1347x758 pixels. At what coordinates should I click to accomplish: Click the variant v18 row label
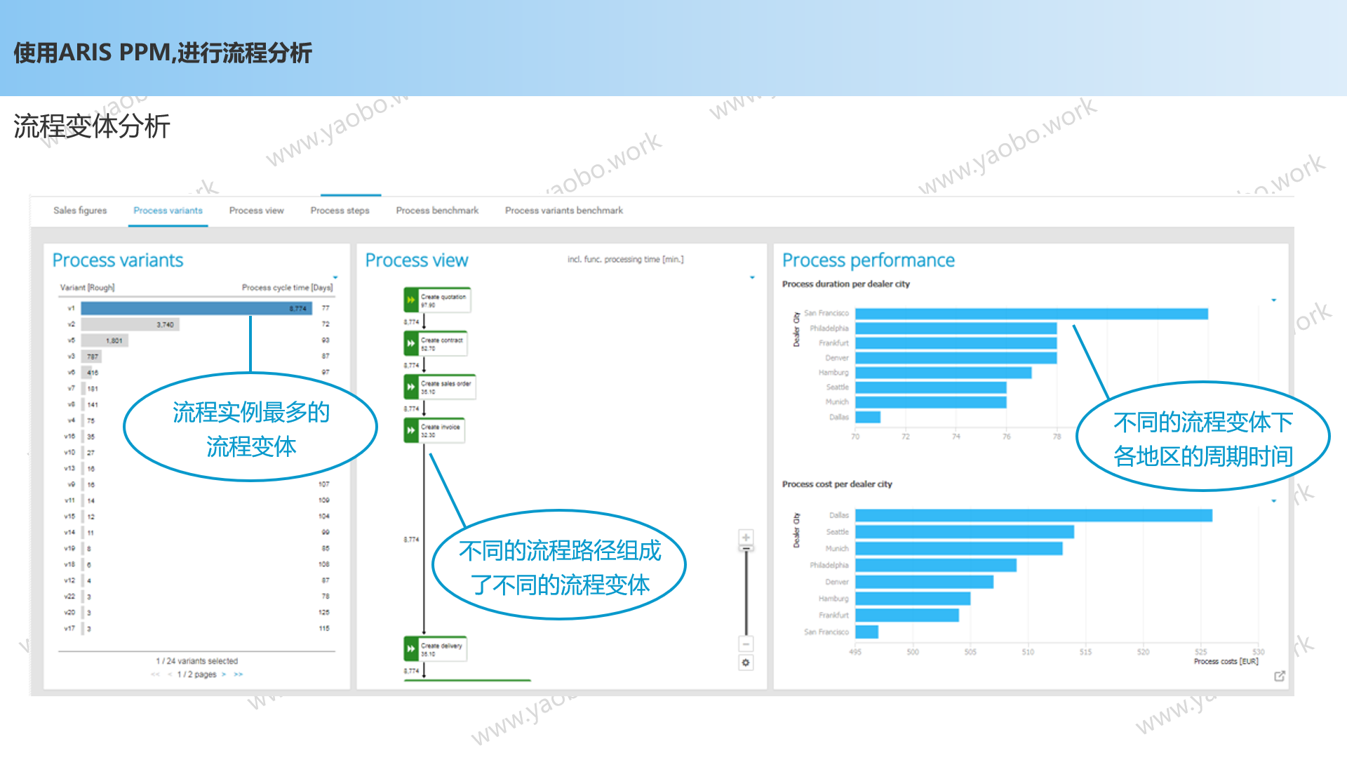[x=69, y=564]
